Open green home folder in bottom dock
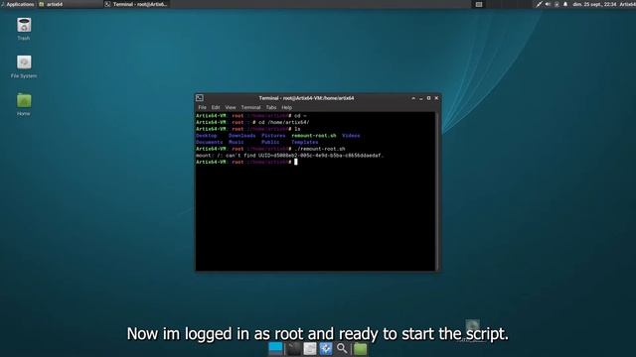Viewport: 636px width, 357px height. [x=360, y=348]
